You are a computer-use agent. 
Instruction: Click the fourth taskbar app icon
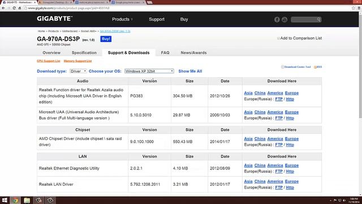(x=38, y=200)
